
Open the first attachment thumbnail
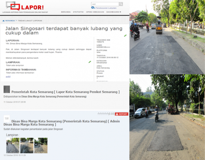13,145
